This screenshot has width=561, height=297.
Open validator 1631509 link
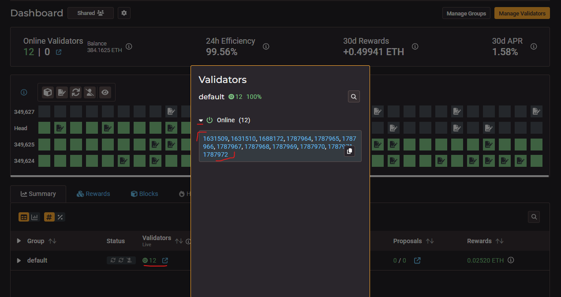(216, 139)
